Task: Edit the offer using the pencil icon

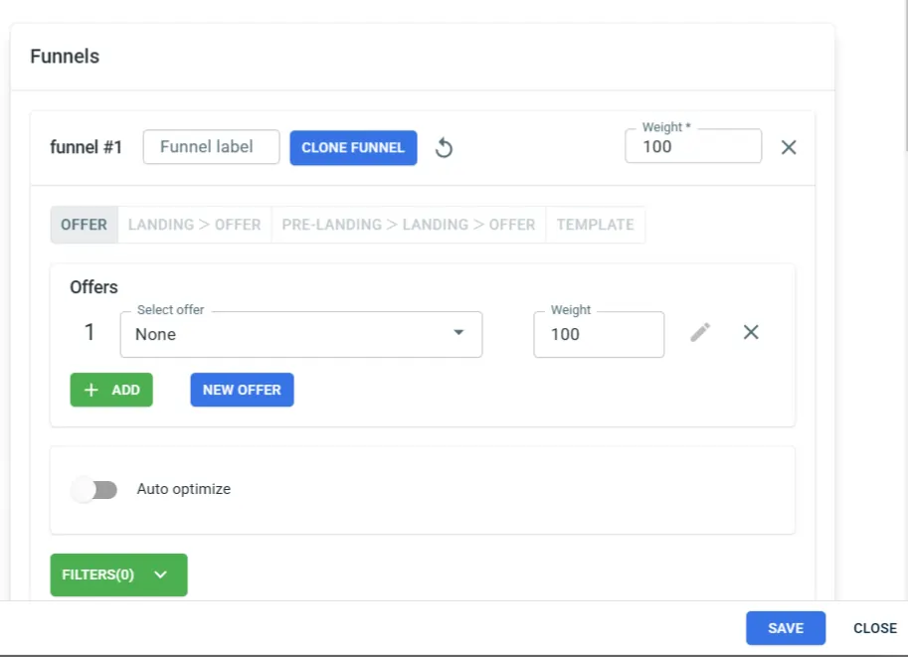Action: click(x=700, y=333)
